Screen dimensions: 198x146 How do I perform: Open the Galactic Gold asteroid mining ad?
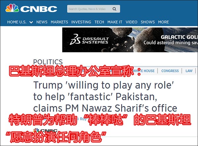click(x=130, y=40)
